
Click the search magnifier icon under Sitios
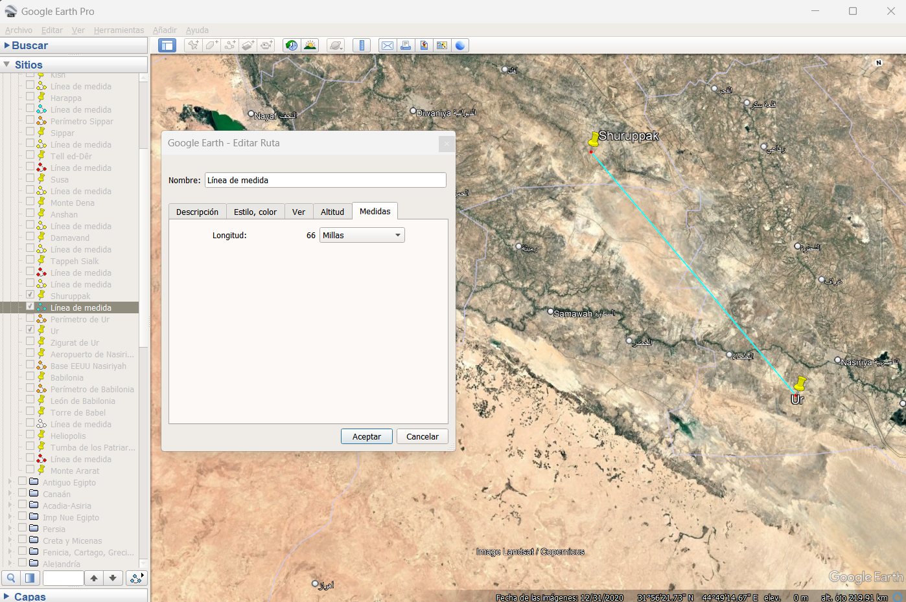(11, 578)
